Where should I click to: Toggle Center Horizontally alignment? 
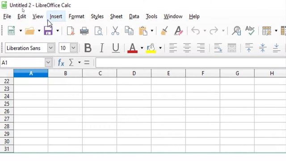click(187, 48)
